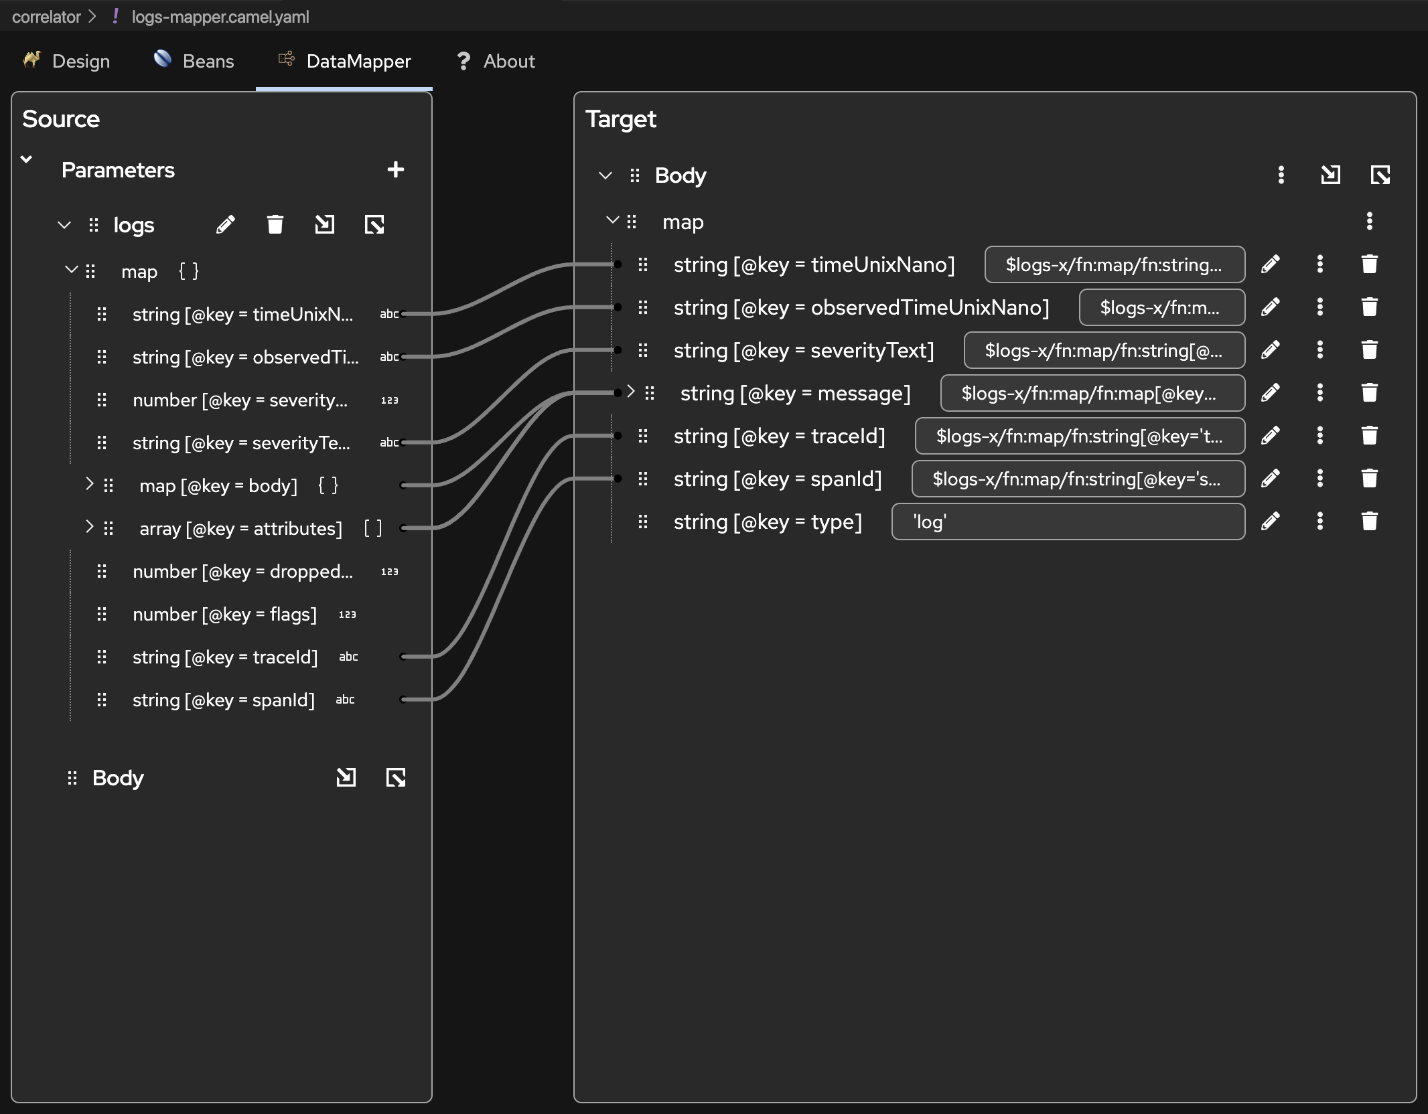Screen dimensions: 1428x1114
Task: Delete the type field mapping
Action: coord(1370,522)
